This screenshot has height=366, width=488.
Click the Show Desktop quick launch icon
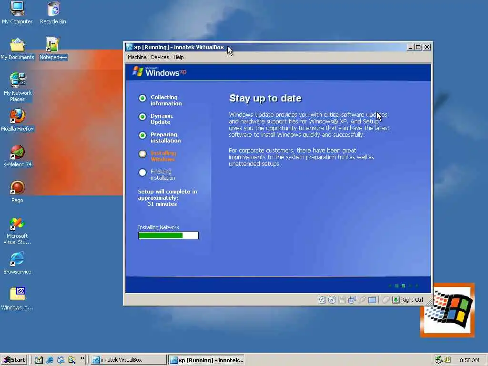point(39,360)
